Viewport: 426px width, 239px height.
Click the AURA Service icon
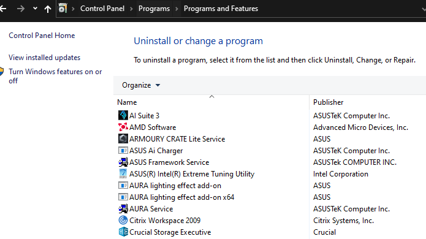[x=123, y=209]
